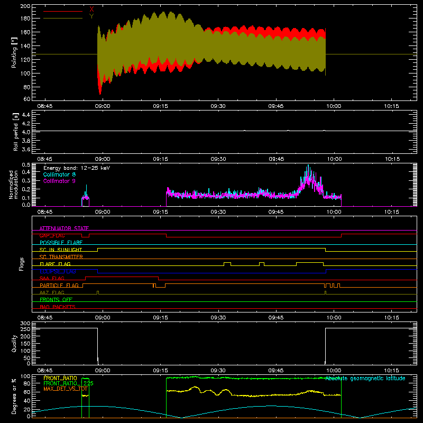423x423 pixels.
Task: Click '09:15' time label under Roll period plot
Action: [x=160, y=159]
